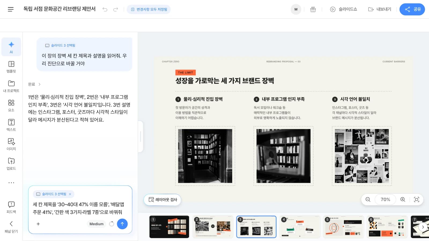The width and height of the screenshot is (429, 241).
Task: Open the M user avatar
Action: pyautogui.click(x=296, y=9)
